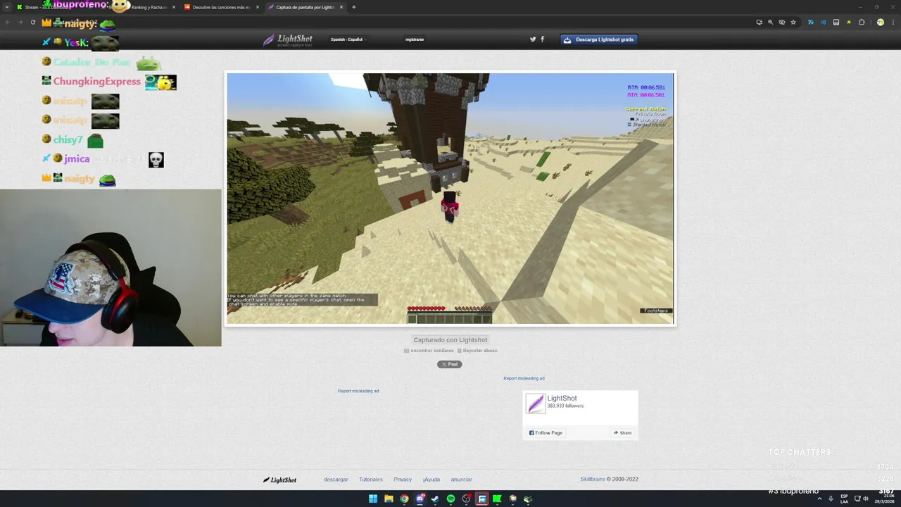The height and width of the screenshot is (507, 901).
Task: Open the Twitter icon in Lightshot header
Action: [x=533, y=39]
